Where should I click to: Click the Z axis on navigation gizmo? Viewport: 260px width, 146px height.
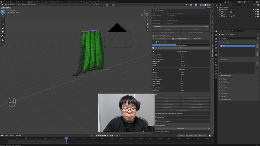(x=145, y=11)
